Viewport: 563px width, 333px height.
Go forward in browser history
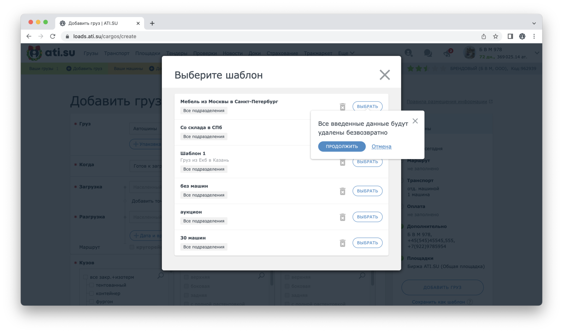41,36
